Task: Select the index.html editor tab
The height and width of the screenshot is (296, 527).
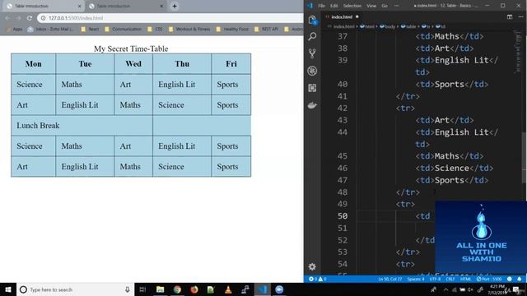Action: click(x=343, y=16)
